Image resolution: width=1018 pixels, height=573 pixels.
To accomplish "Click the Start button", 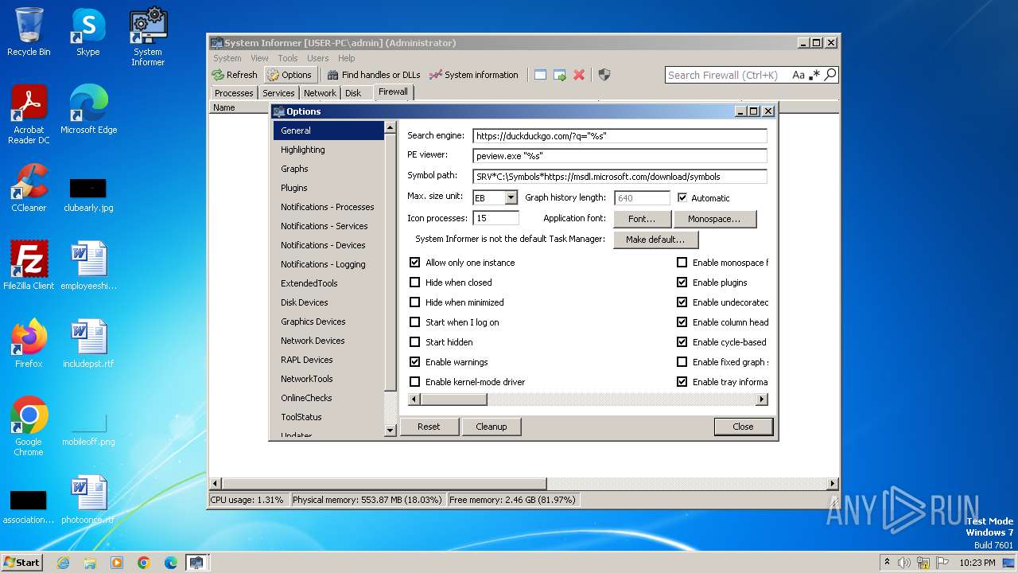I will [x=22, y=563].
